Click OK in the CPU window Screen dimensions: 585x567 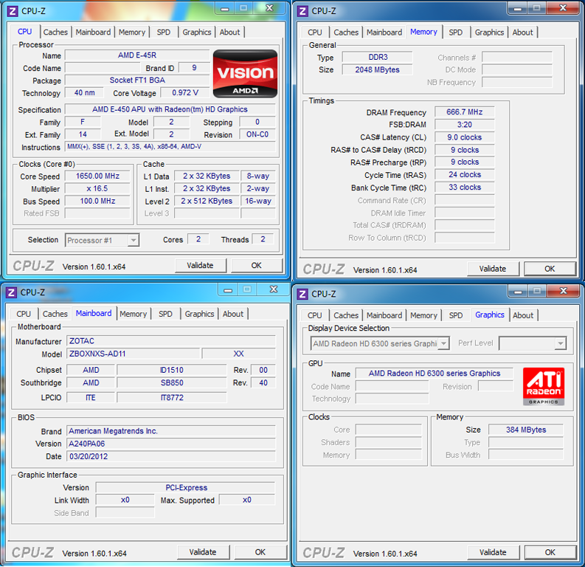(x=256, y=265)
